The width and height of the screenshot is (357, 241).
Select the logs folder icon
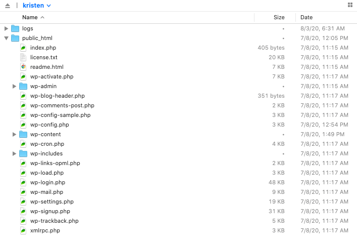(x=15, y=28)
